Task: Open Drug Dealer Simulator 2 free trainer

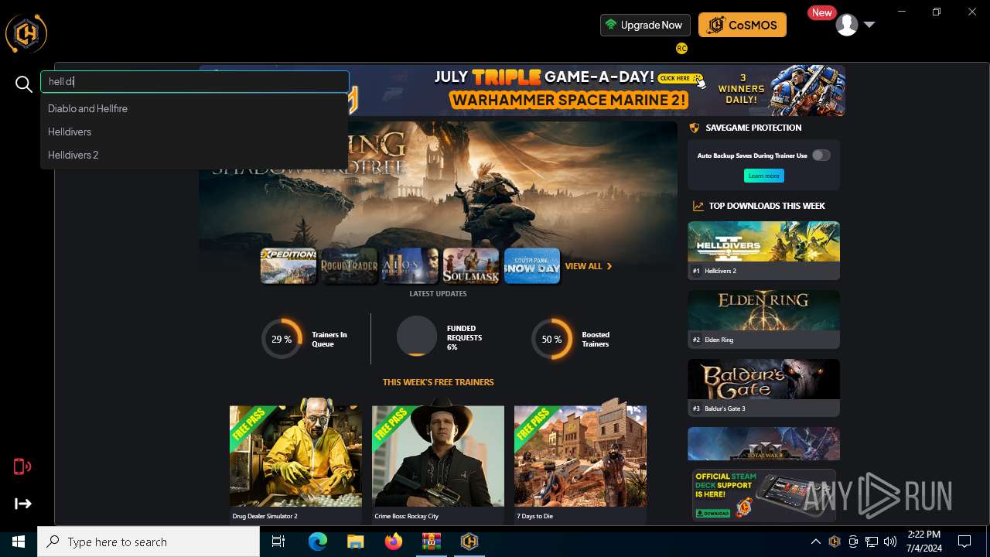Action: point(295,462)
